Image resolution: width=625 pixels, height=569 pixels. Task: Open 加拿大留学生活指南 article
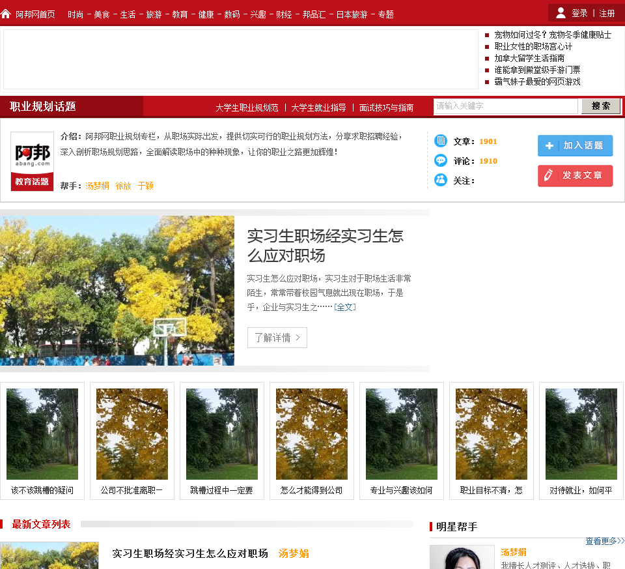point(529,58)
